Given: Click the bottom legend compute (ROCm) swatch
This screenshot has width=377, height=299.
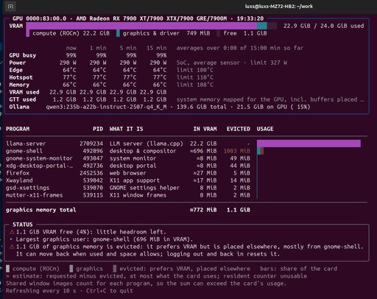Looking at the screenshot, I should point(8,269).
